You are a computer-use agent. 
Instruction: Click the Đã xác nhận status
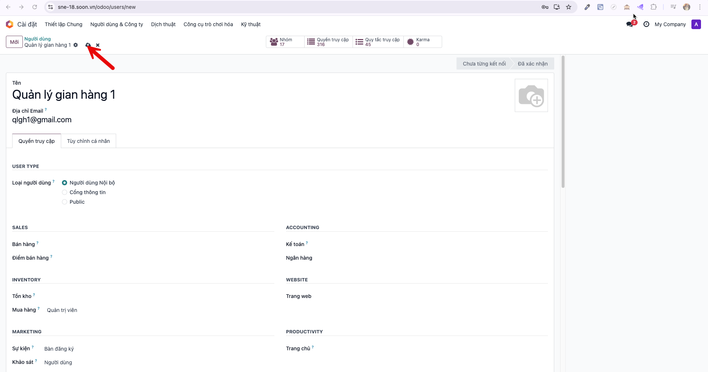click(532, 64)
